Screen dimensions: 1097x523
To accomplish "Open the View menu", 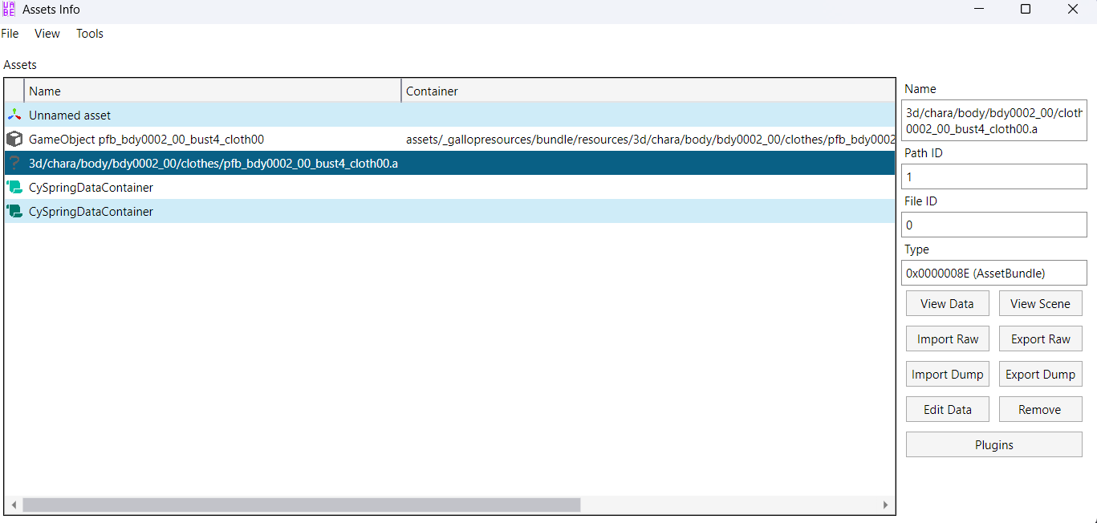I will (x=47, y=34).
